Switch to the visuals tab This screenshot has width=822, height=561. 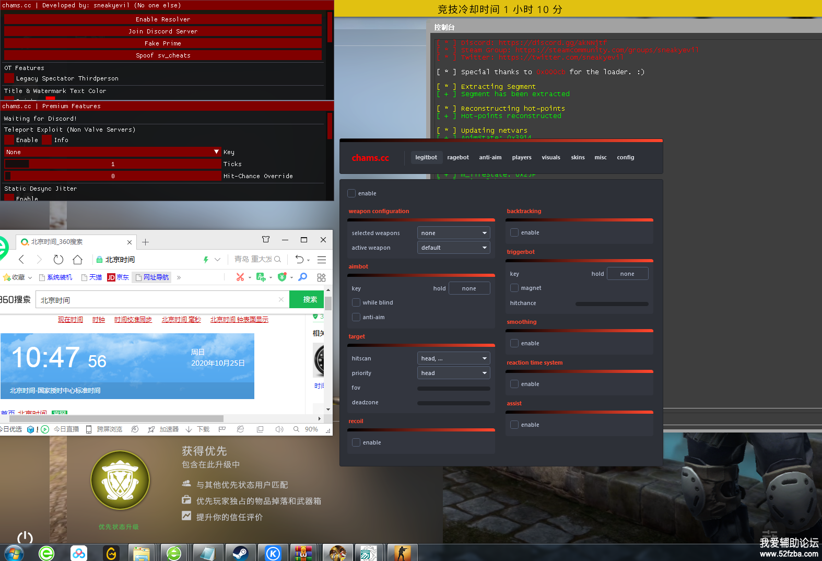(550, 158)
